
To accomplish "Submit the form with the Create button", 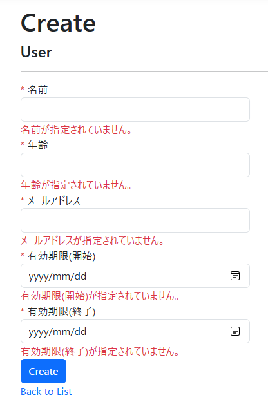I will [43, 371].
